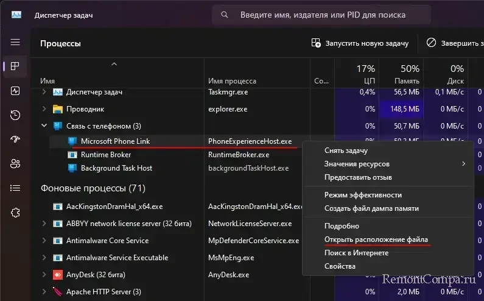
Task: Open the hamburger navigation menu
Action: [x=15, y=43]
